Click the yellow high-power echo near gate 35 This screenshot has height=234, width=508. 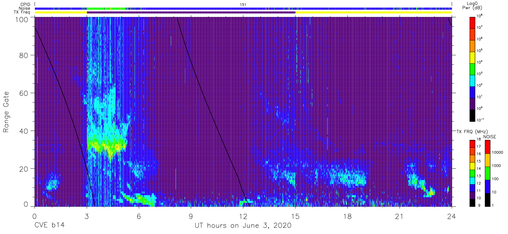click(107, 146)
